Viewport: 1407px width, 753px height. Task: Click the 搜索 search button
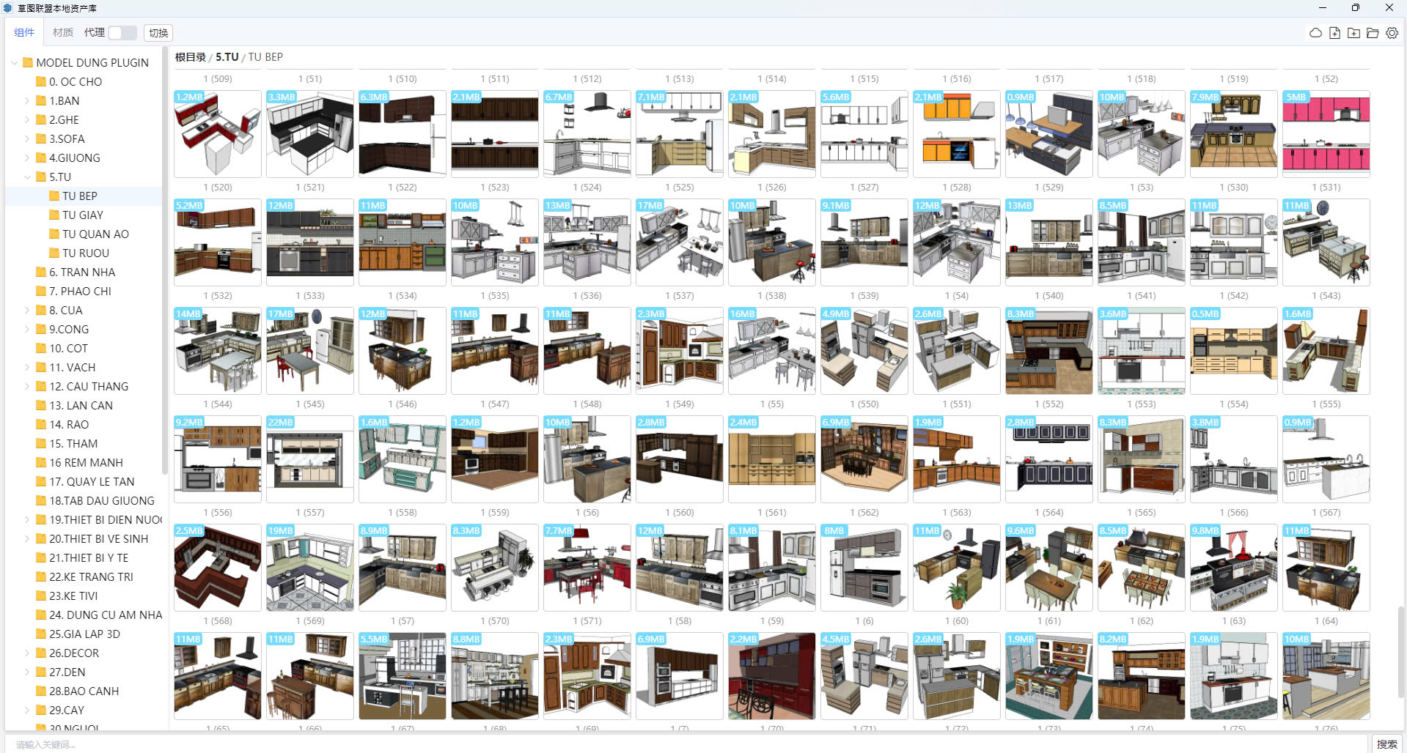(1386, 743)
